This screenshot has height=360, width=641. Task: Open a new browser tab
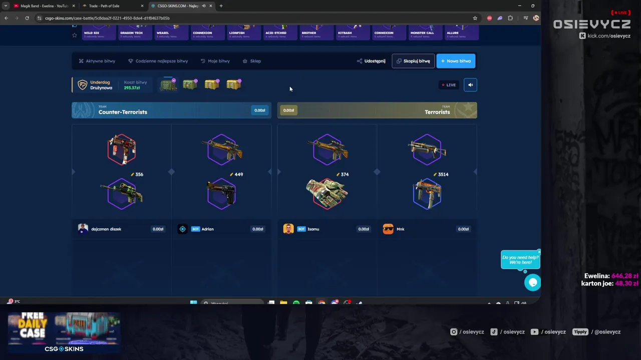click(x=221, y=6)
